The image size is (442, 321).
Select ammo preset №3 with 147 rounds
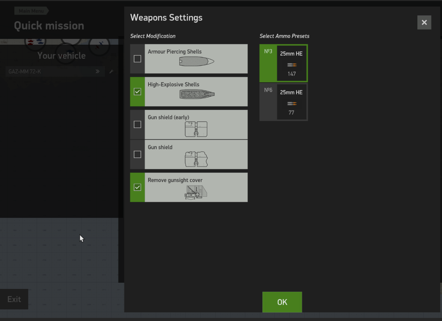pos(284,63)
